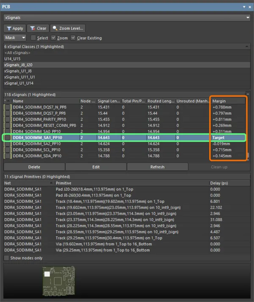Toggle the Zoom checkbox

[x=53, y=38]
